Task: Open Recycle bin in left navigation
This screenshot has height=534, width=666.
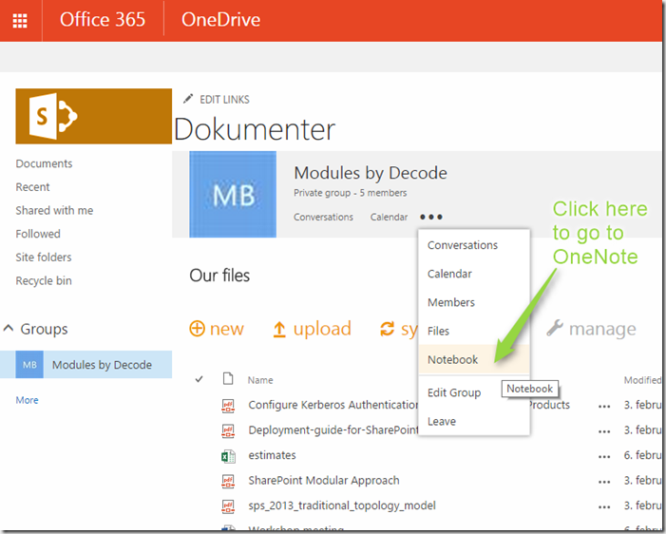Action: coord(44,281)
